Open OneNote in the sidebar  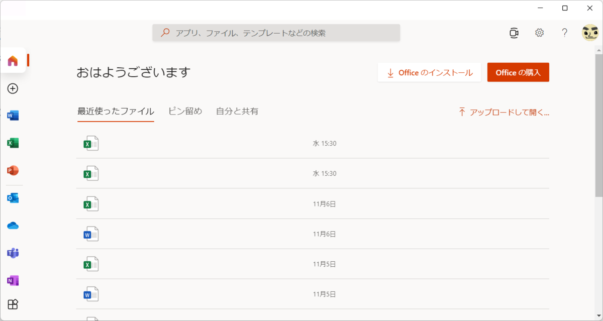(13, 280)
